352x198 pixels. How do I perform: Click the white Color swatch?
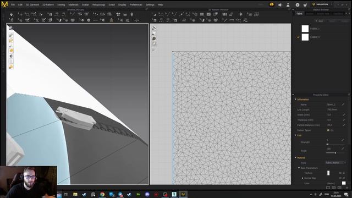[344, 183]
